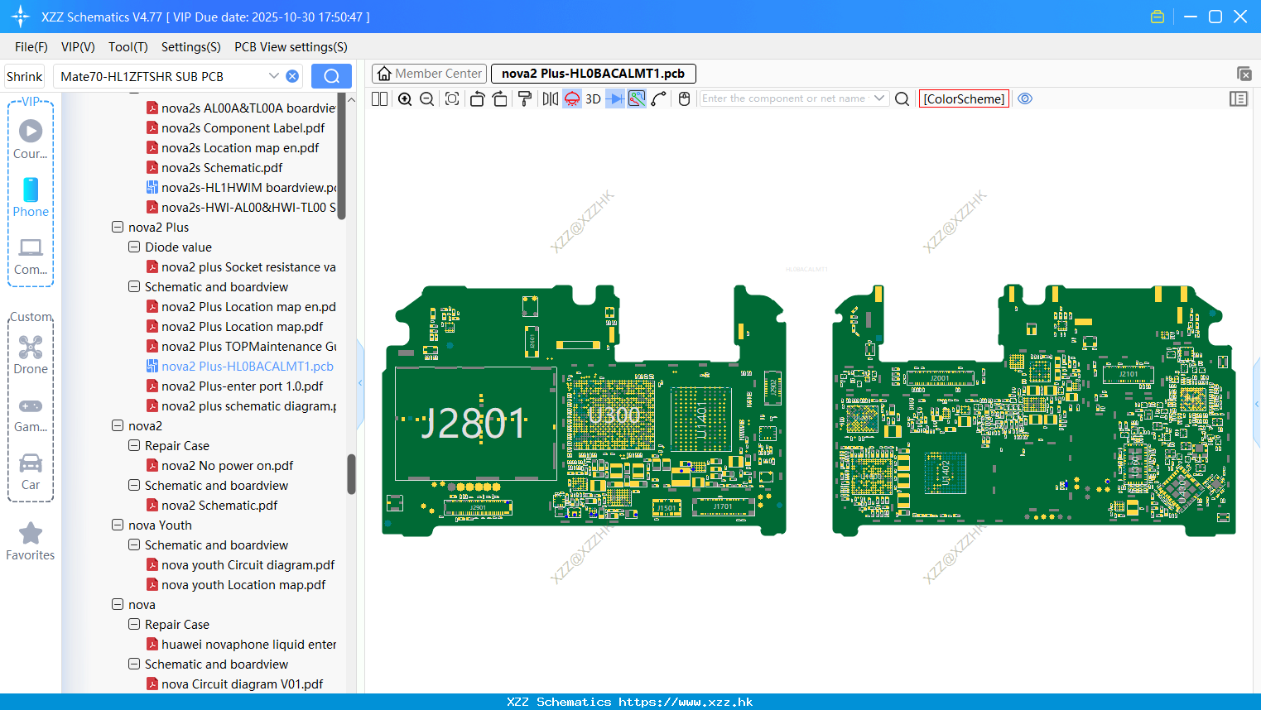Screen dimensions: 1261x710
Task: Open the VIP(V) menu
Action: click(x=78, y=47)
